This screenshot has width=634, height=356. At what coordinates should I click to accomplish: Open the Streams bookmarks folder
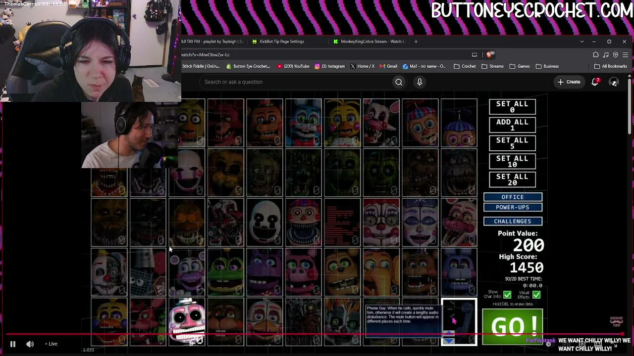(492, 66)
